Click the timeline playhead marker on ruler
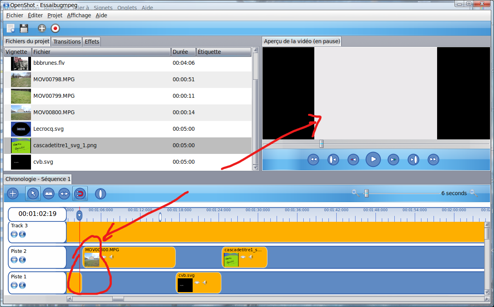 [x=80, y=215]
